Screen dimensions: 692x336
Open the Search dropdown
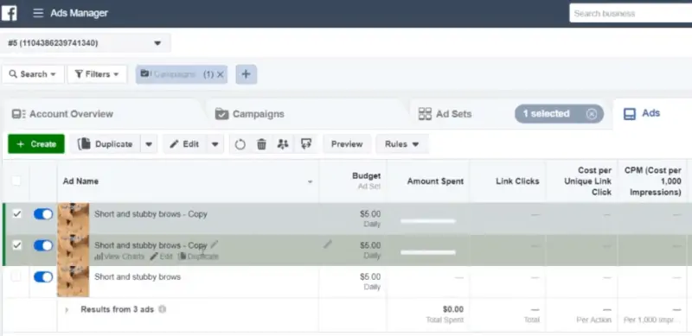[x=33, y=74]
